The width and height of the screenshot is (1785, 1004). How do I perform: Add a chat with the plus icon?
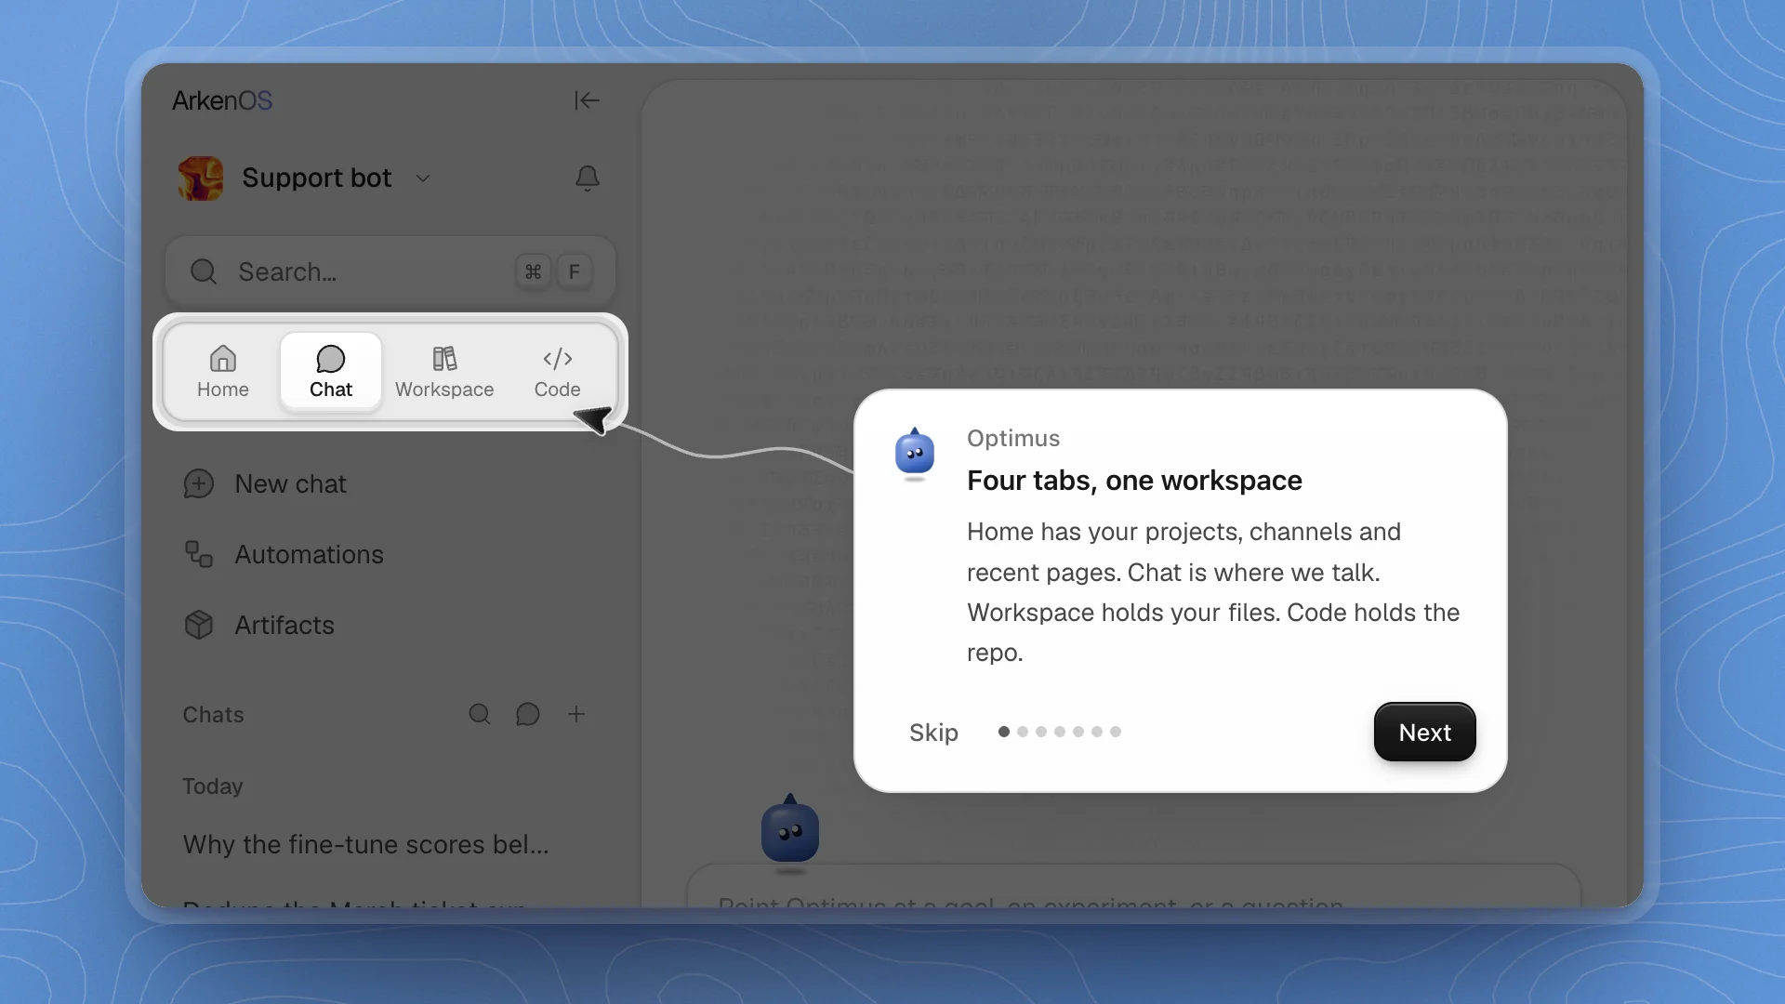576,714
